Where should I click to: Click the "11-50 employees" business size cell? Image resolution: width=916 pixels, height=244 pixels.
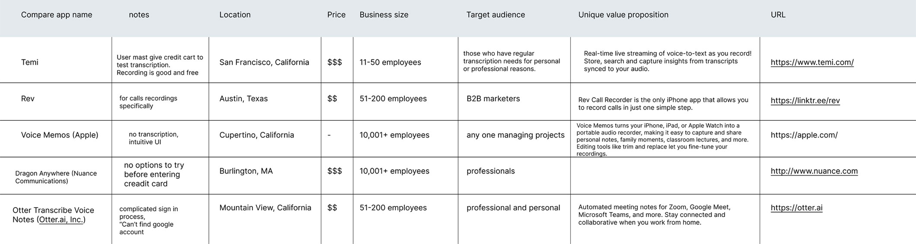pos(390,63)
